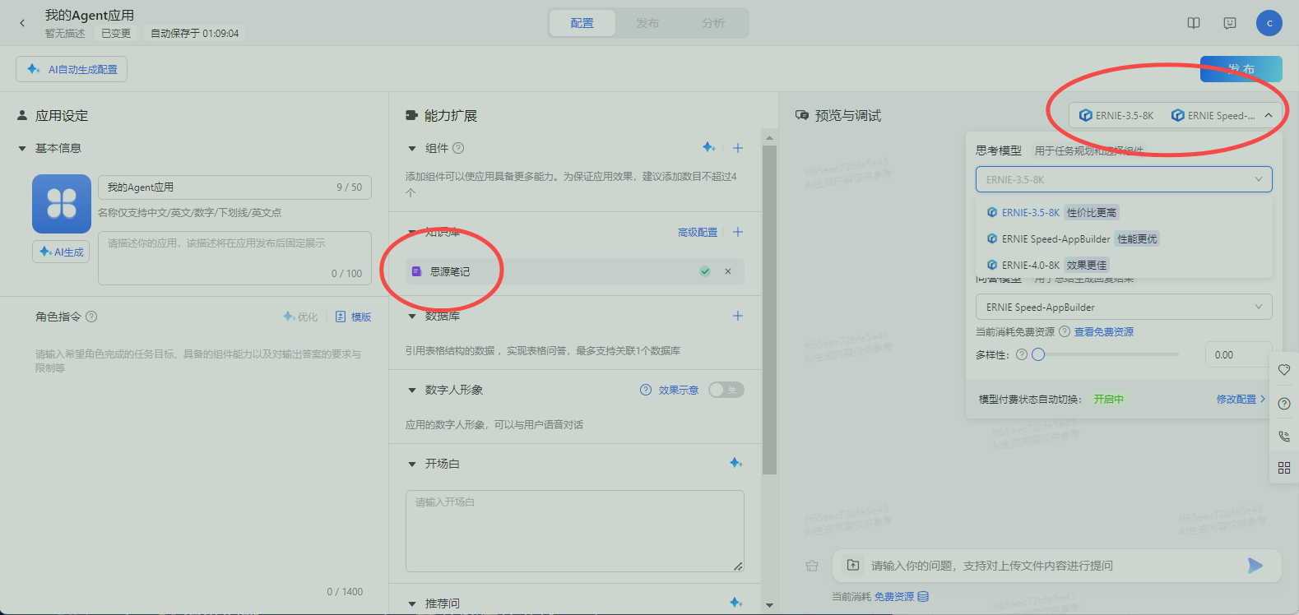Open the feedback icon in header
The image size is (1299, 615).
tap(1230, 23)
